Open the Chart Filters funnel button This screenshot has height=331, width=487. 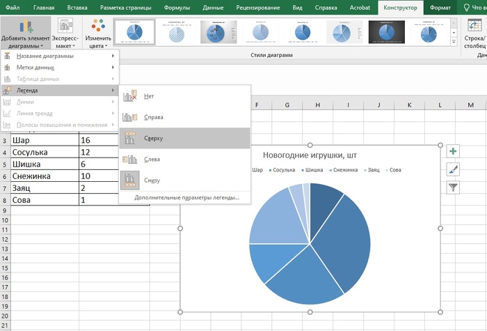(453, 187)
